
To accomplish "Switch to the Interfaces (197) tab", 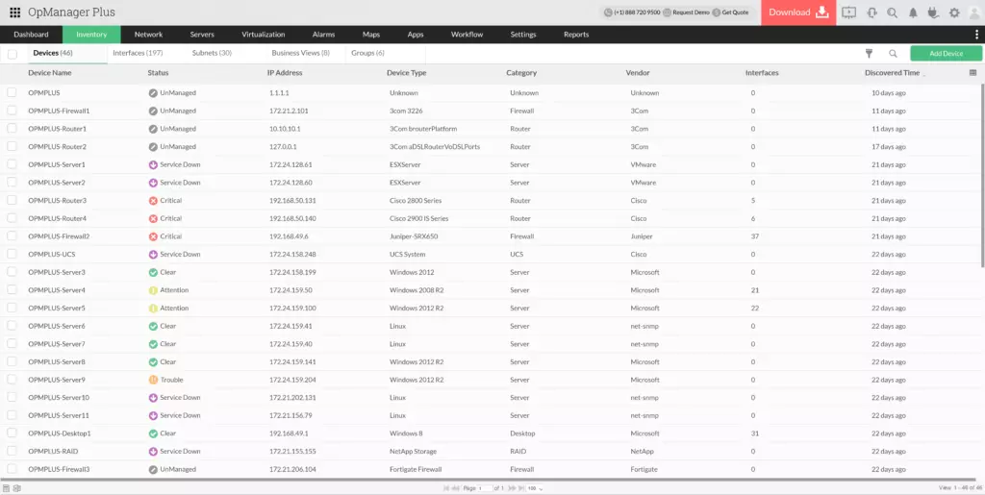I will [x=138, y=53].
